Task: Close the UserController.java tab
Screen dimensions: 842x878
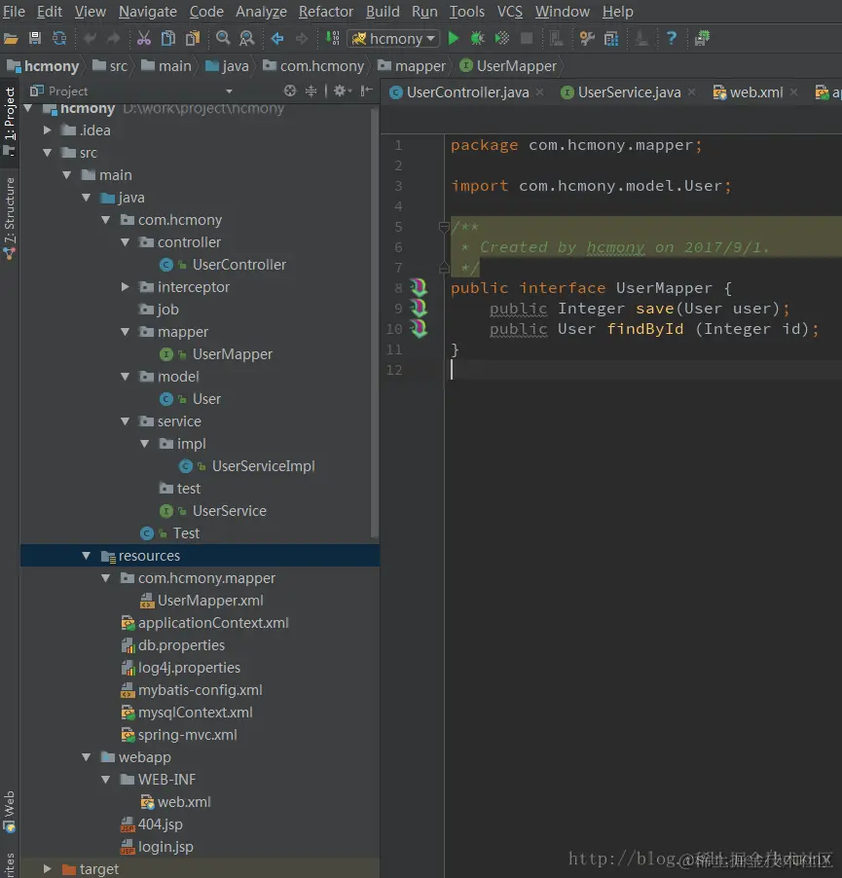Action: (539, 91)
